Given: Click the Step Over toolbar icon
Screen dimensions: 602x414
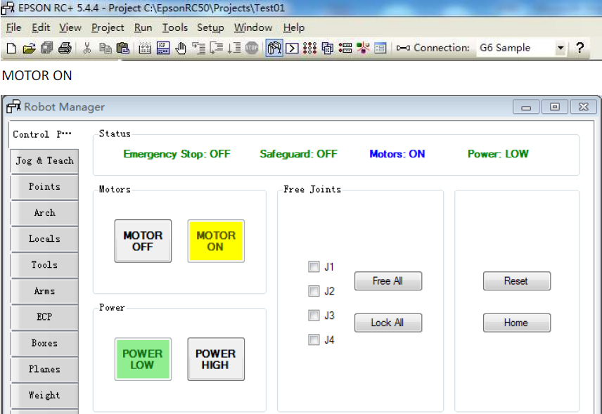Looking at the screenshot, I should click(x=217, y=48).
